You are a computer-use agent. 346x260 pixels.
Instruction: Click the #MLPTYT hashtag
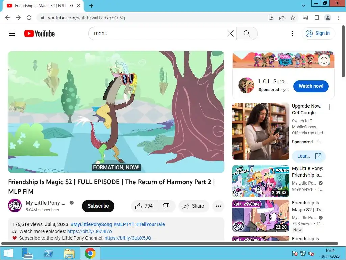[124, 224]
